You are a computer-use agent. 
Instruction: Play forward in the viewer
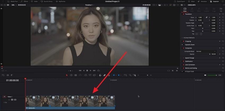click(91, 71)
